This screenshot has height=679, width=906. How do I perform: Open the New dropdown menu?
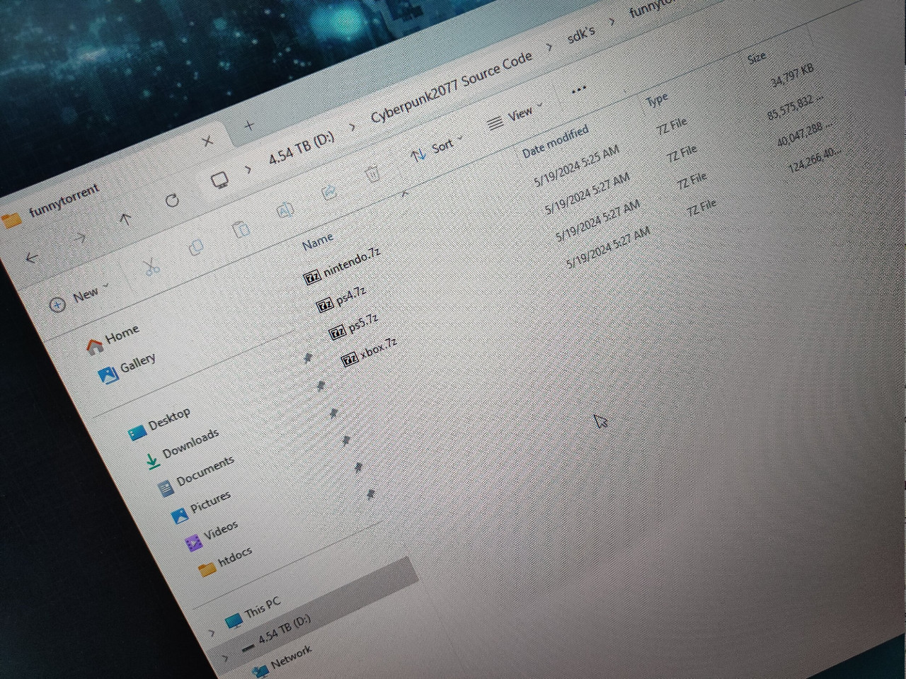click(x=80, y=297)
